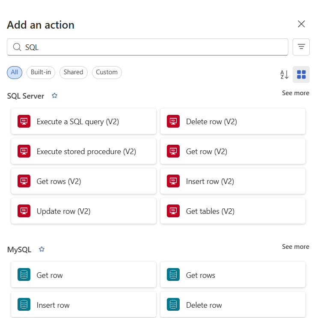317x318 pixels.
Task: Click MySQL database icon beside Get row
Action: [24, 274]
